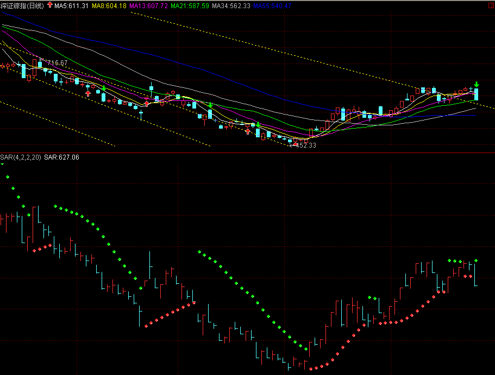Click the MA34:562.33 legend label
Image resolution: width=495 pixels, height=375 pixels.
(x=231, y=5)
